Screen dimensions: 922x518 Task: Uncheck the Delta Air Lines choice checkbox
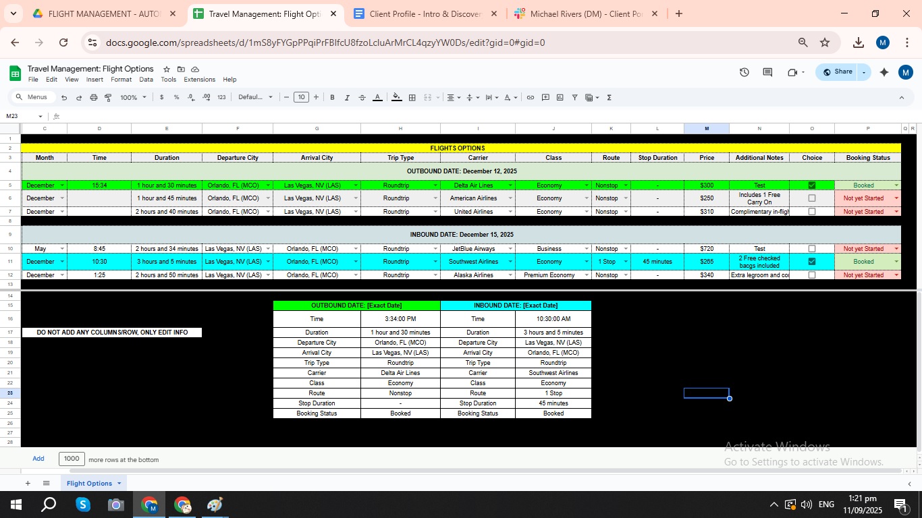(x=812, y=185)
